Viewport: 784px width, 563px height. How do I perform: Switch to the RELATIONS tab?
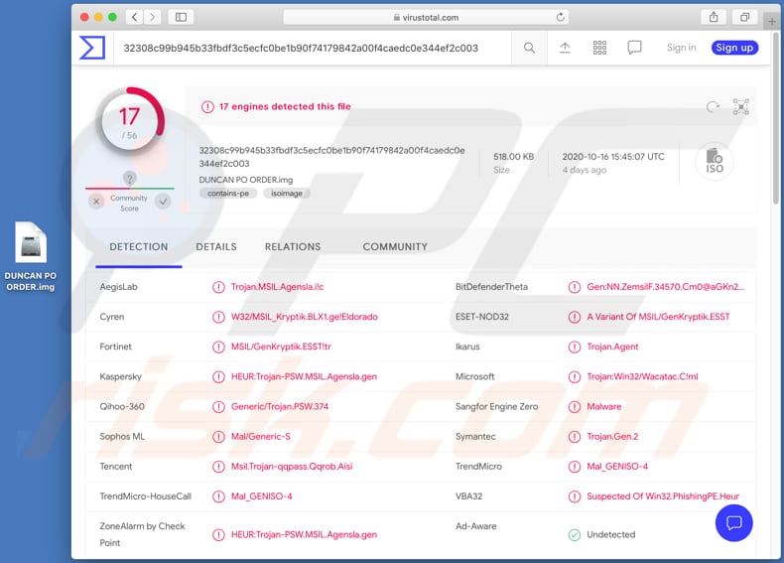click(293, 246)
